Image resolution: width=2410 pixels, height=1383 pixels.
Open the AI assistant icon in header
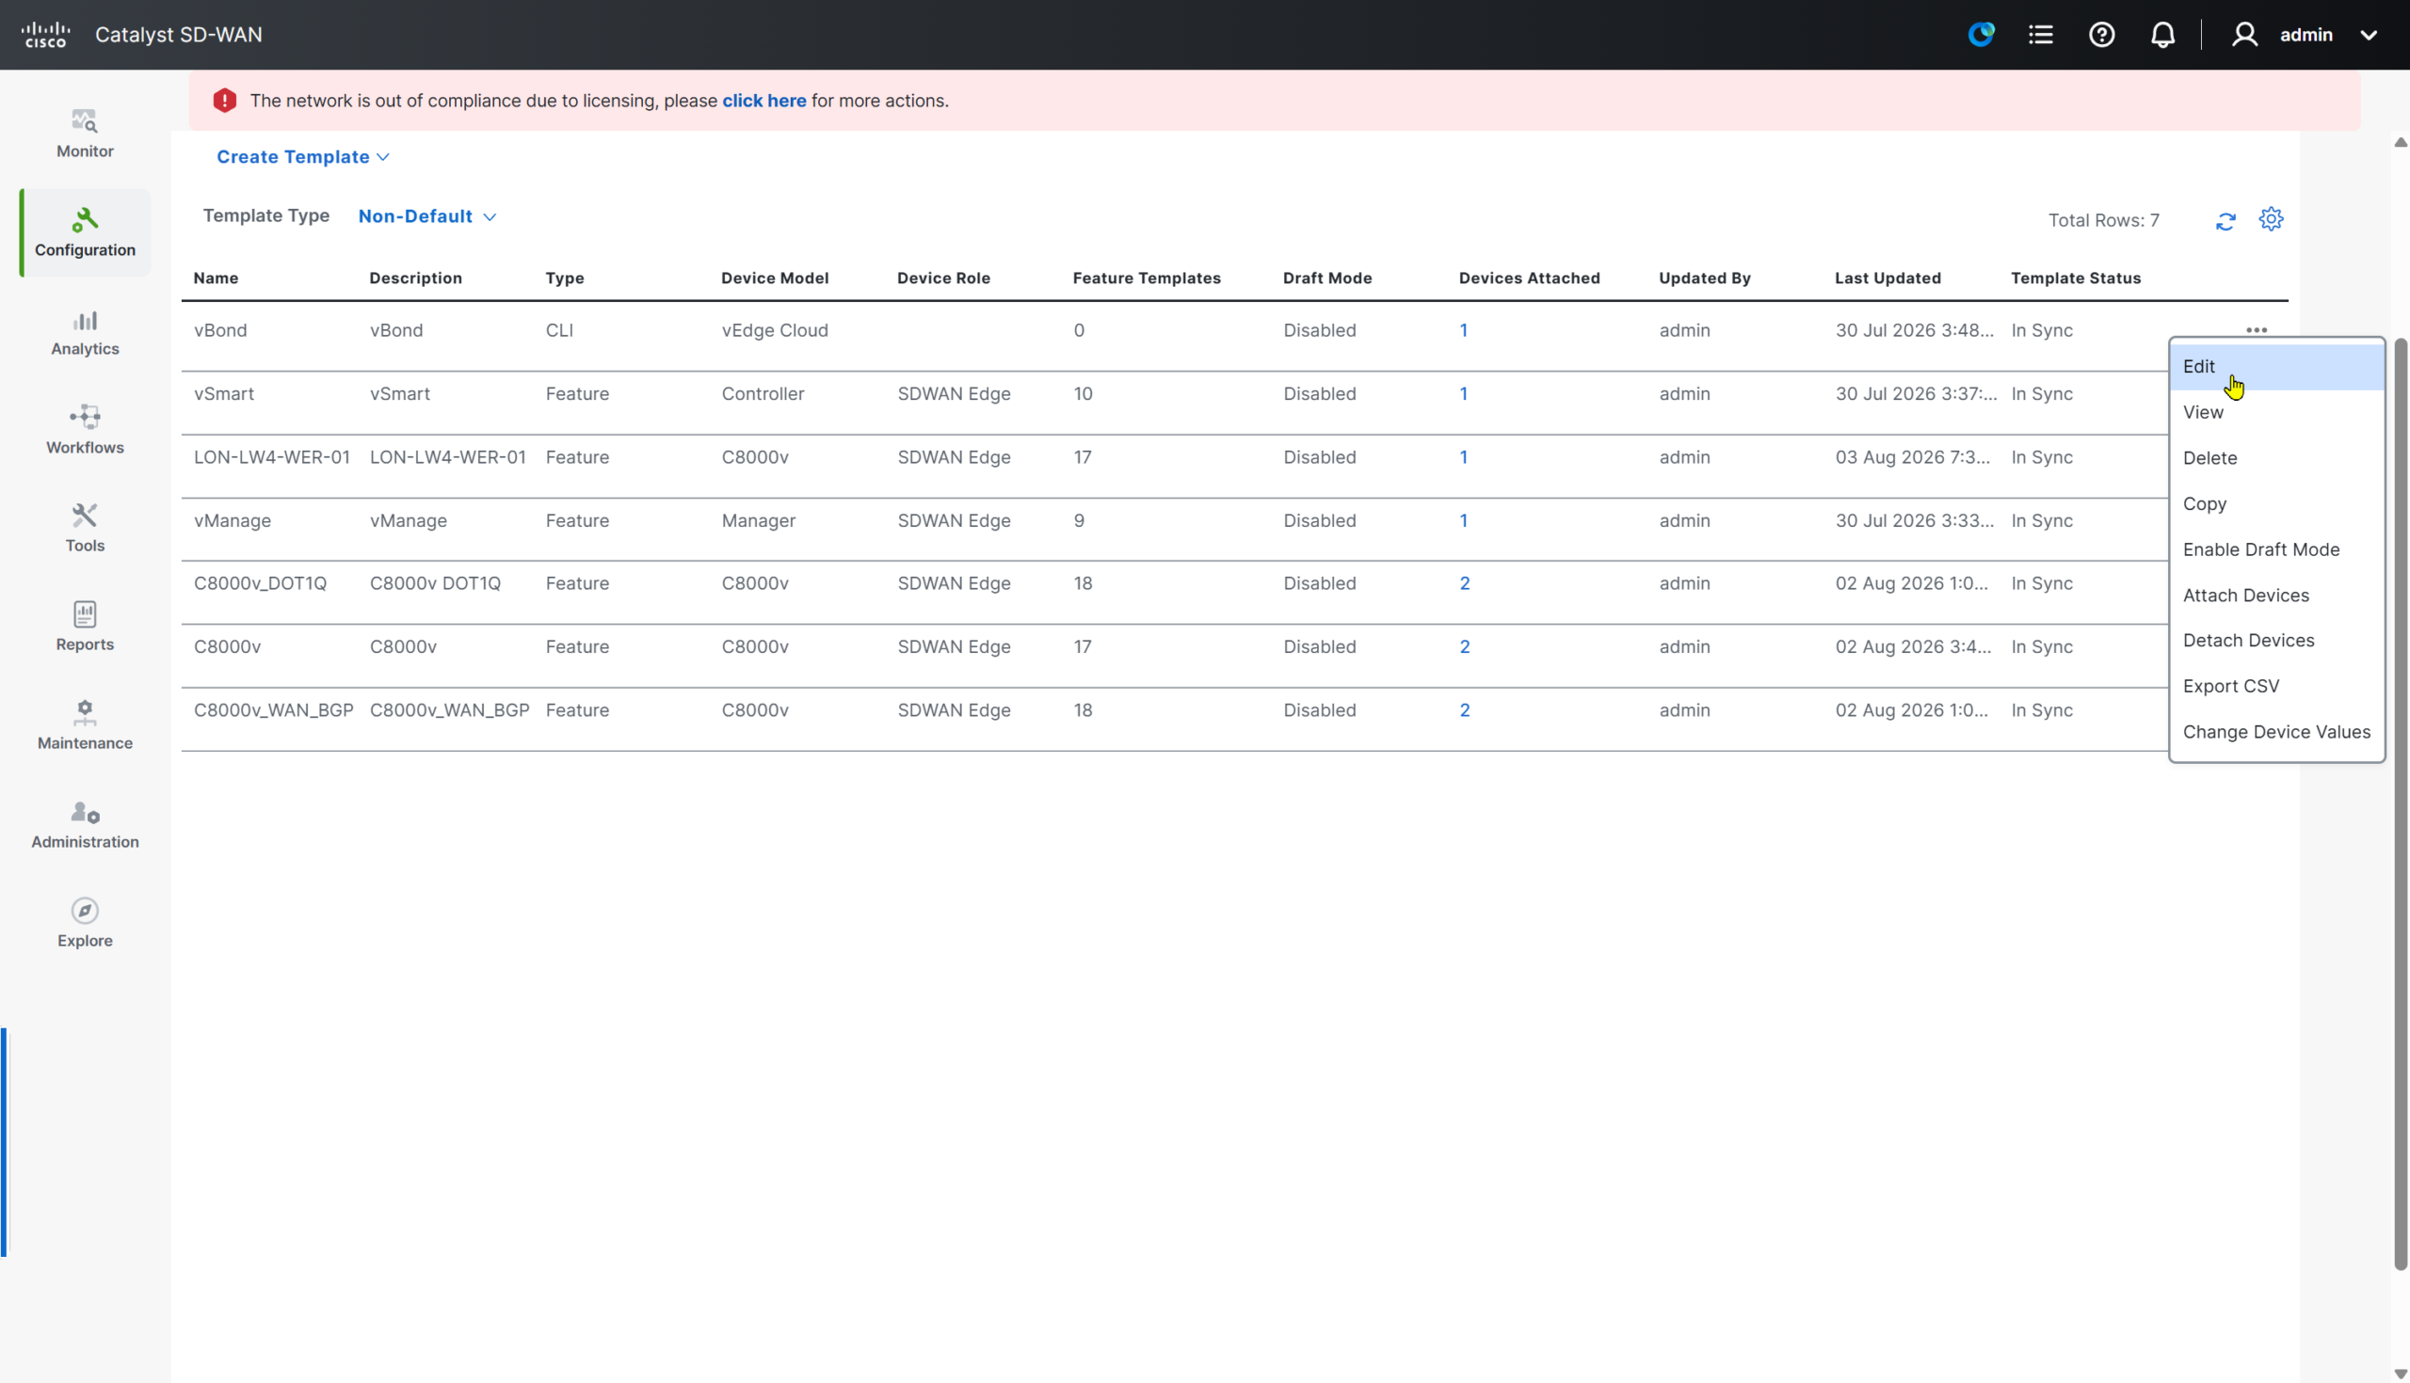1982,35
